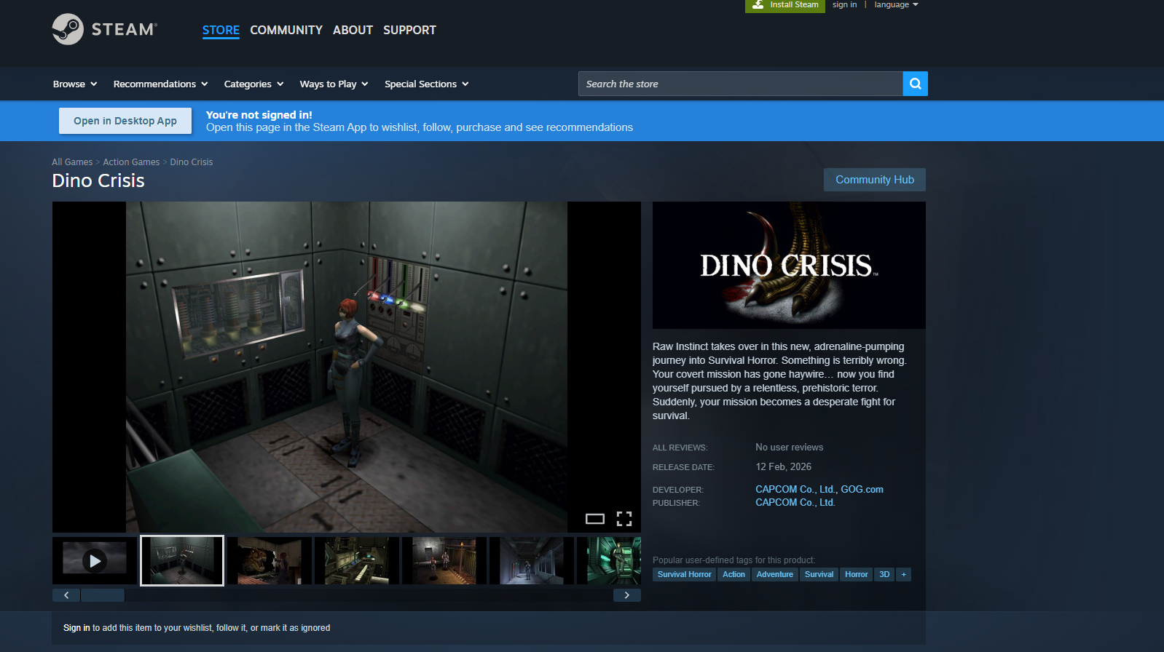1164x652 pixels.
Task: Select the Horror tag
Action: tap(856, 575)
